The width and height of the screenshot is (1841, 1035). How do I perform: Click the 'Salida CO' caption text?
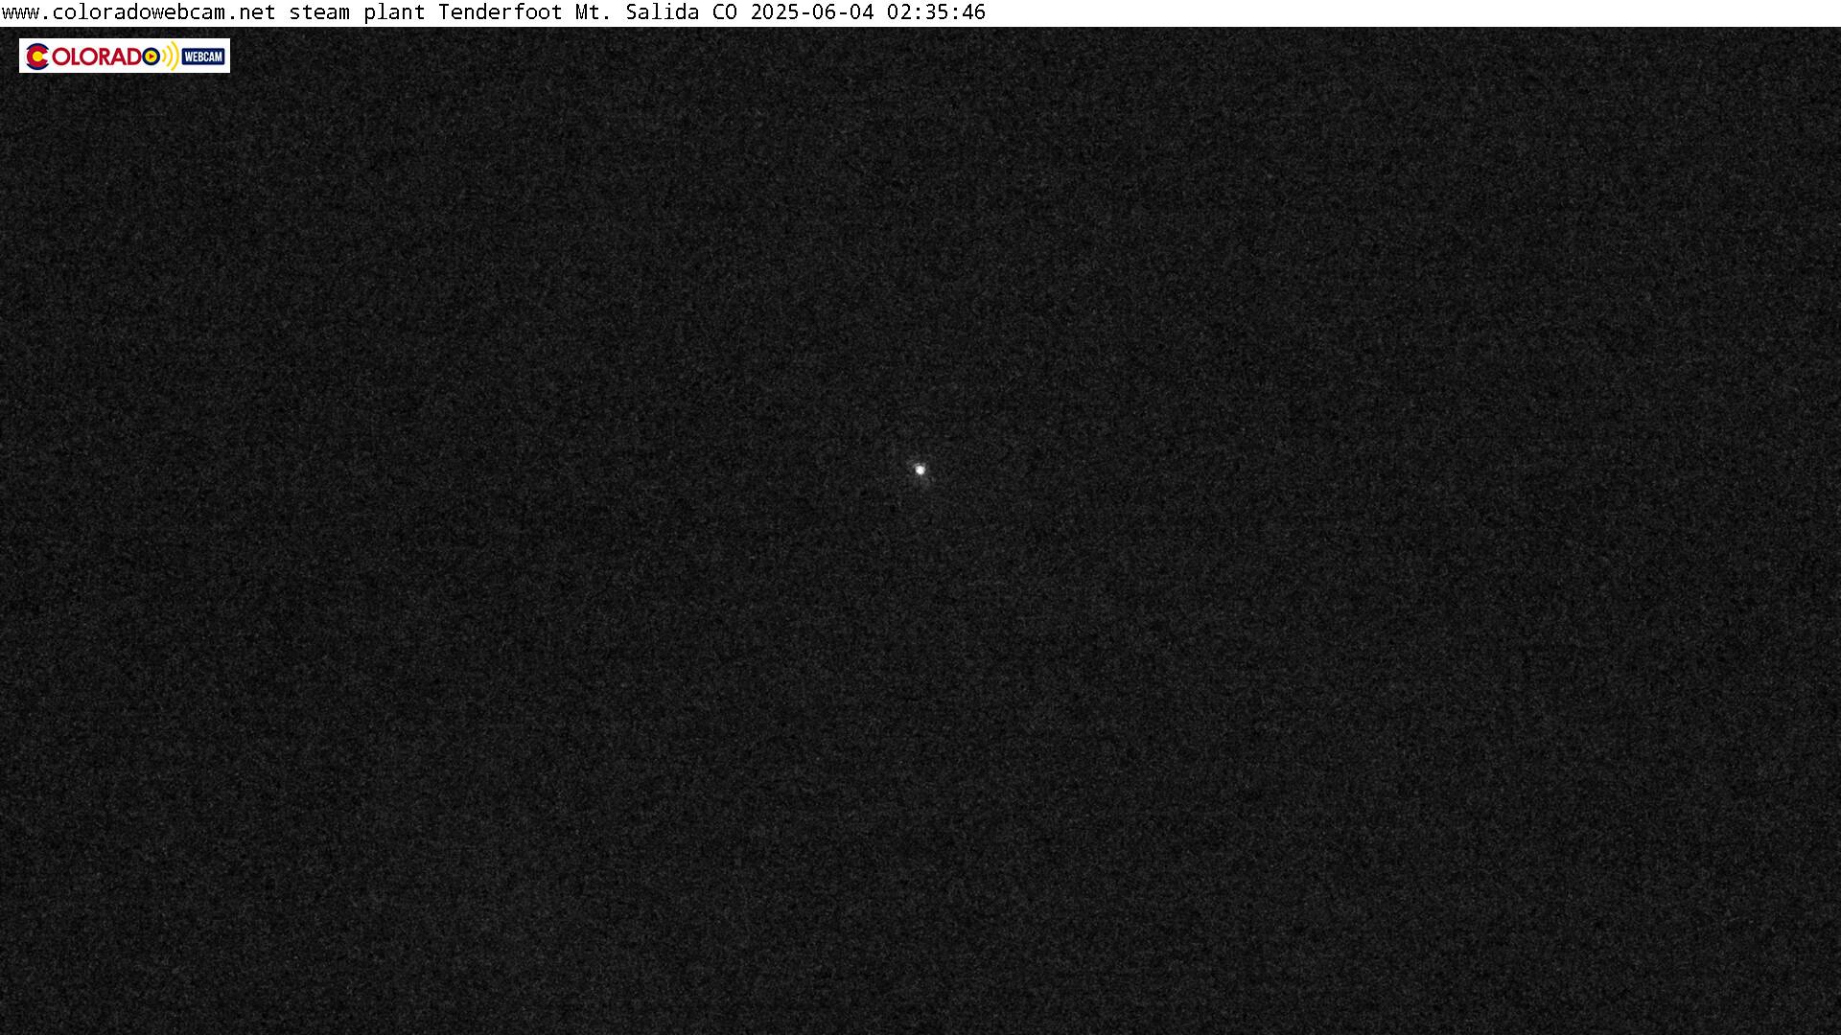click(682, 12)
